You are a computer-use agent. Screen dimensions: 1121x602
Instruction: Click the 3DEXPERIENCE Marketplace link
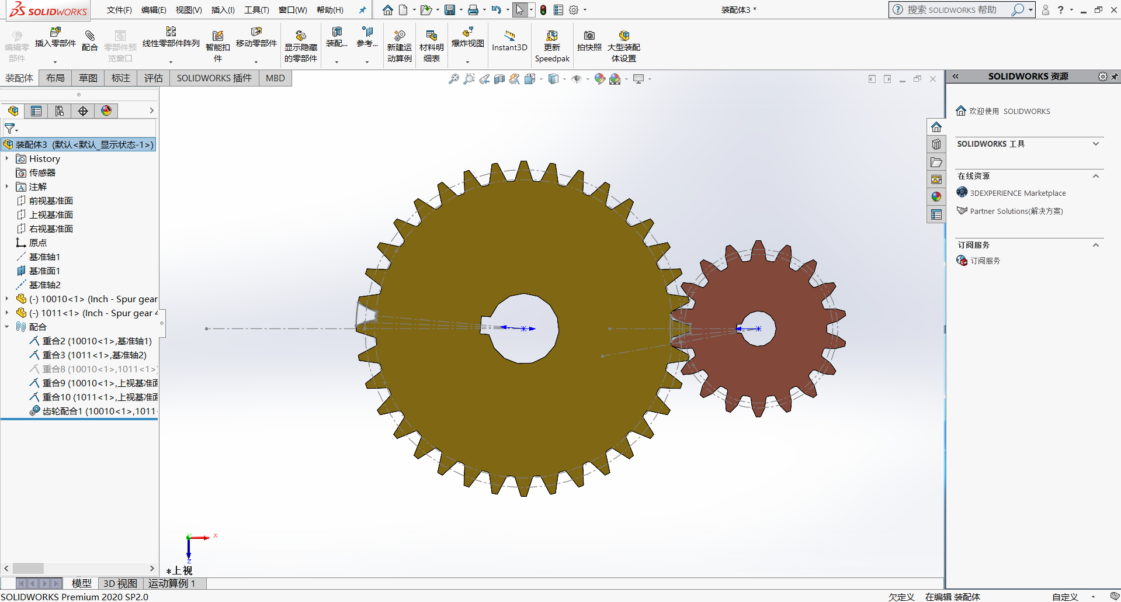pos(1018,192)
